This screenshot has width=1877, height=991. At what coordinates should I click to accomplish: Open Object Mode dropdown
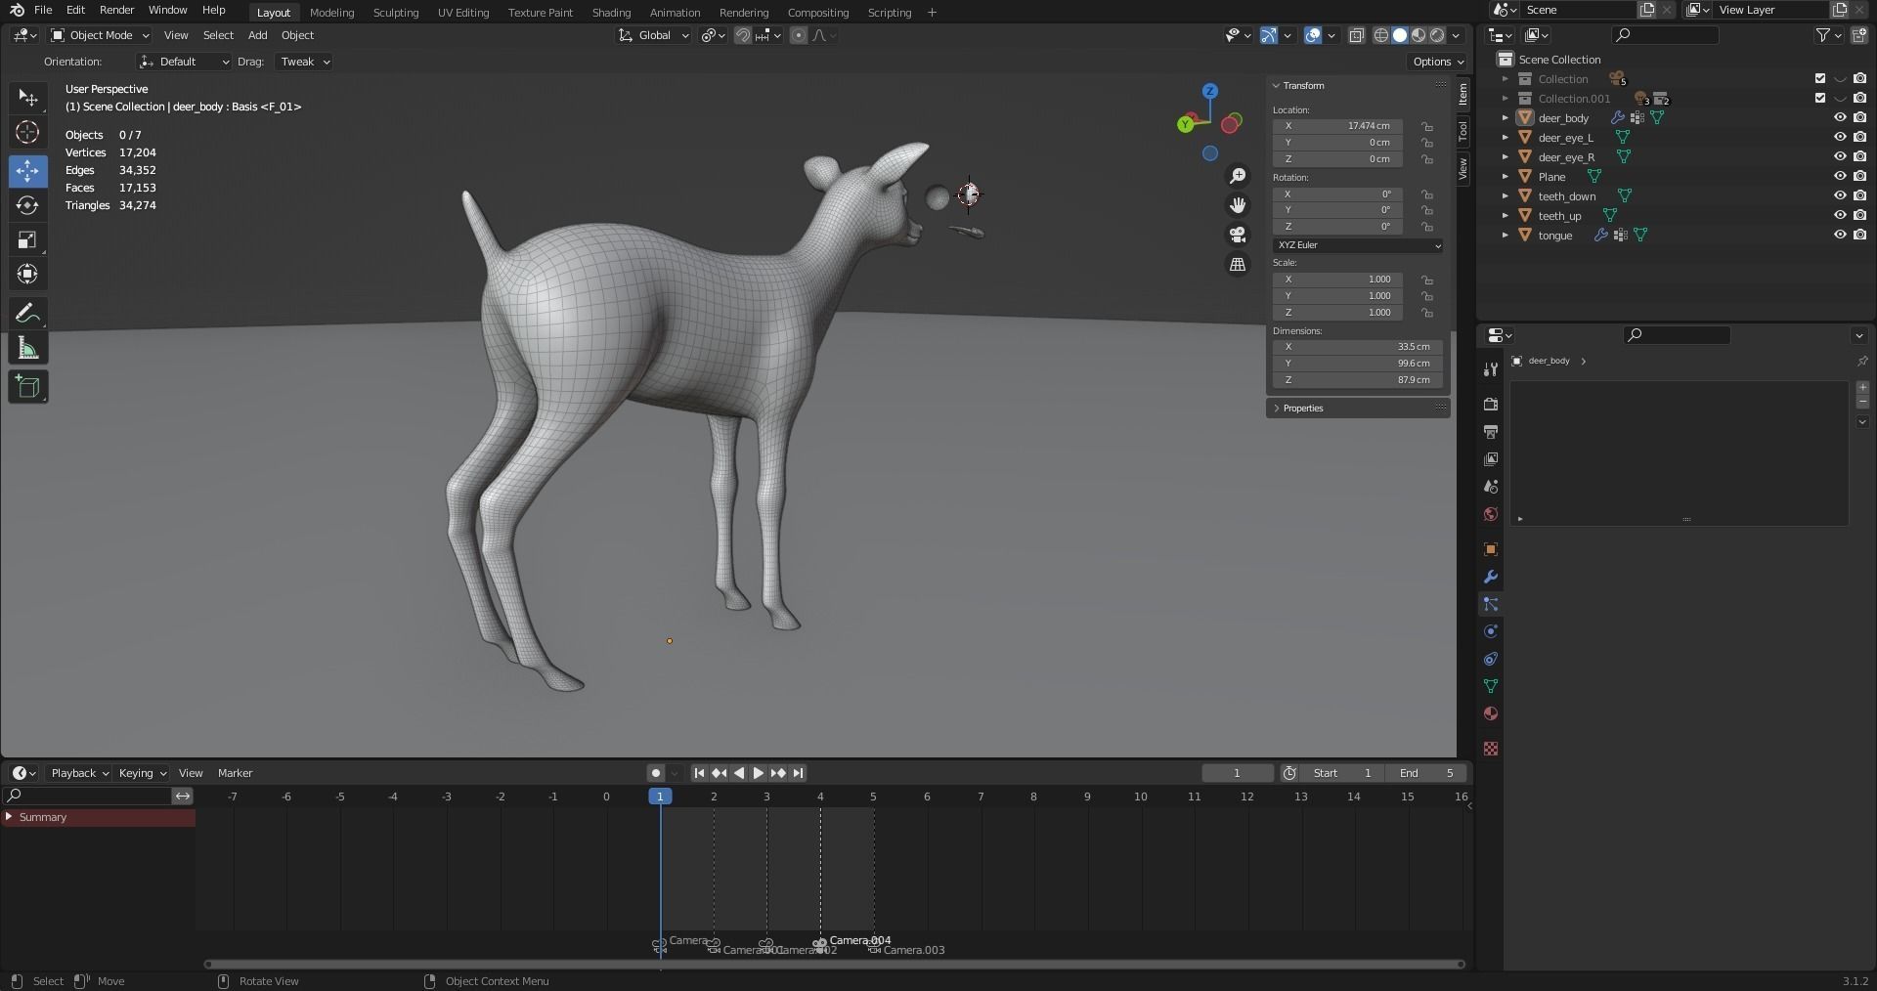tap(100, 35)
